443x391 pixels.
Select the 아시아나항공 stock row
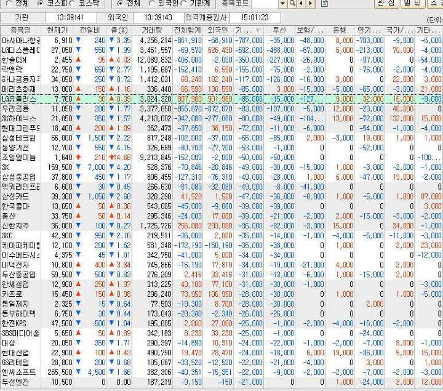point(221,41)
